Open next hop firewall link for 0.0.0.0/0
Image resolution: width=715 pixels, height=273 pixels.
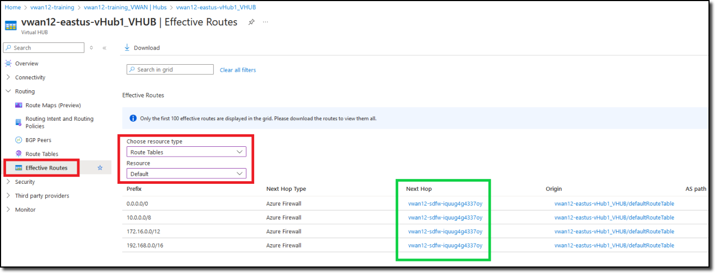[x=445, y=203]
